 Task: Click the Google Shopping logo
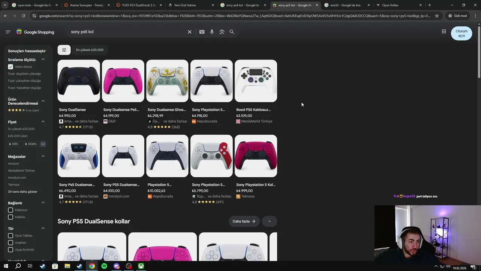(x=35, y=32)
